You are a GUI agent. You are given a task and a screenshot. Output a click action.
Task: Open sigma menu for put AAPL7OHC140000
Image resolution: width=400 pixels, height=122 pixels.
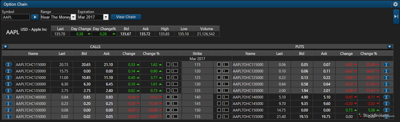387,97
